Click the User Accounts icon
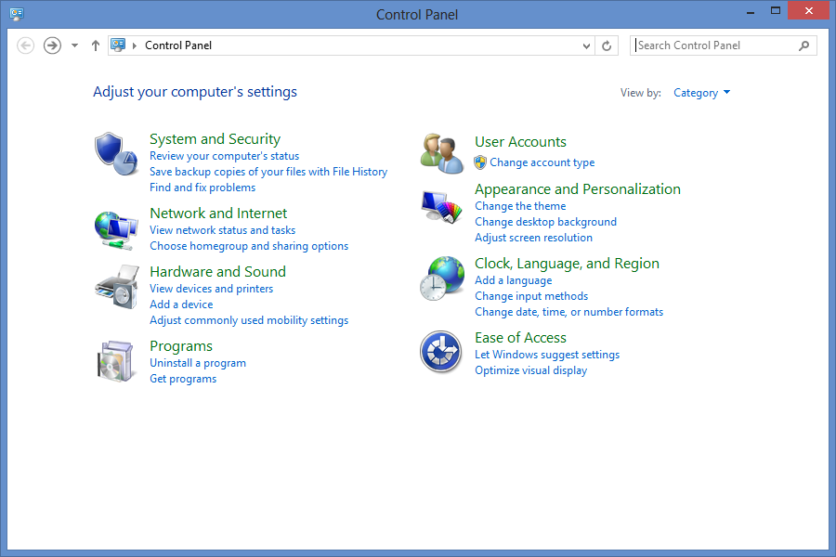 (x=440, y=152)
